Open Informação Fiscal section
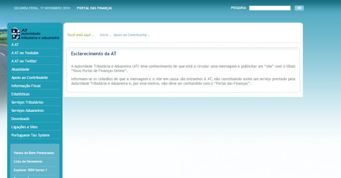The image size is (341, 178). click(26, 86)
